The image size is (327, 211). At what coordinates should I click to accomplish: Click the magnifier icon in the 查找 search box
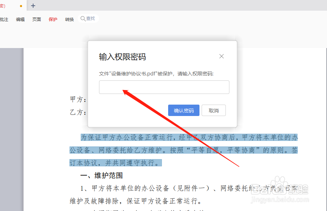(x=83, y=18)
